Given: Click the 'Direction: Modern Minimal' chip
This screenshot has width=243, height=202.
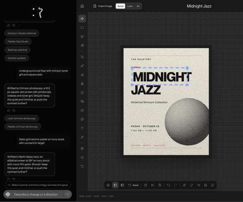Looking at the screenshot, I should pyautogui.click(x=22, y=33).
